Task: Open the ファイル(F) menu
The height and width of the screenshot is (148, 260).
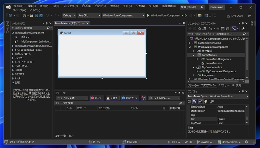Action: pos(18,6)
